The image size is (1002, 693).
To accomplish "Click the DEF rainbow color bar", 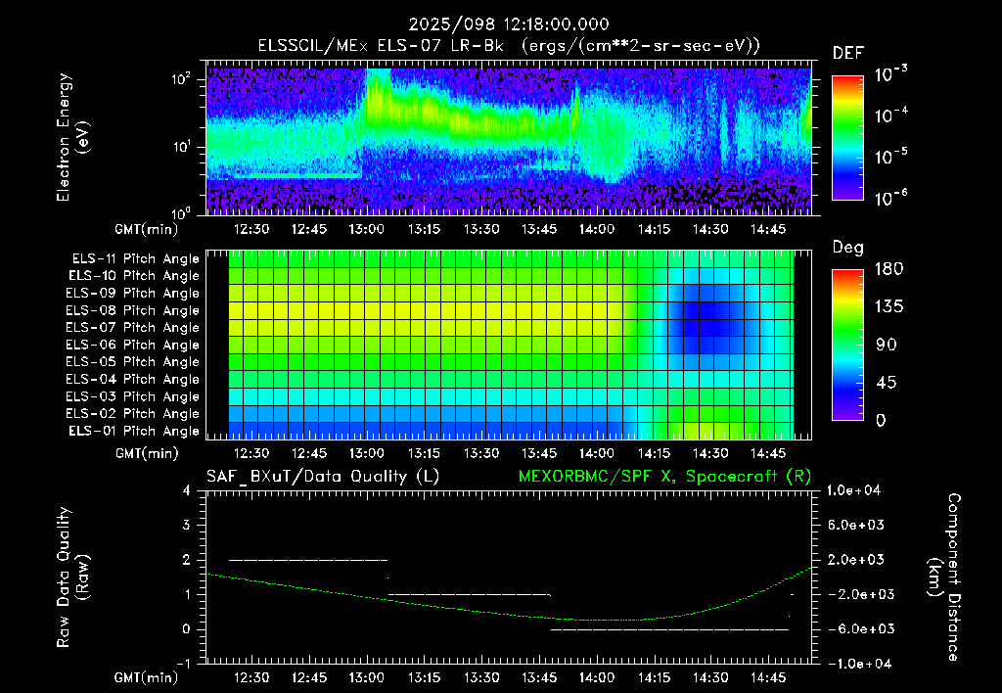I will click(848, 138).
